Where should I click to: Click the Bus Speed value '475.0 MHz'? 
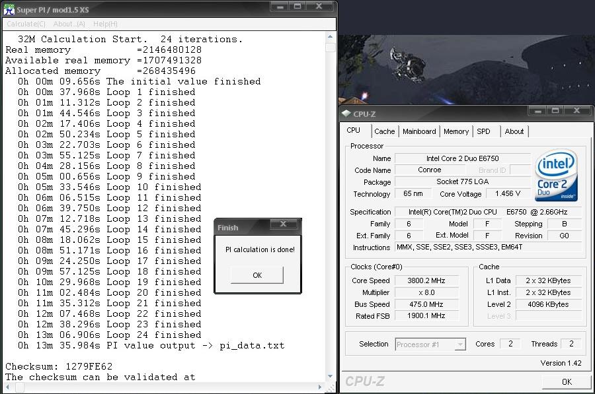[x=426, y=304]
